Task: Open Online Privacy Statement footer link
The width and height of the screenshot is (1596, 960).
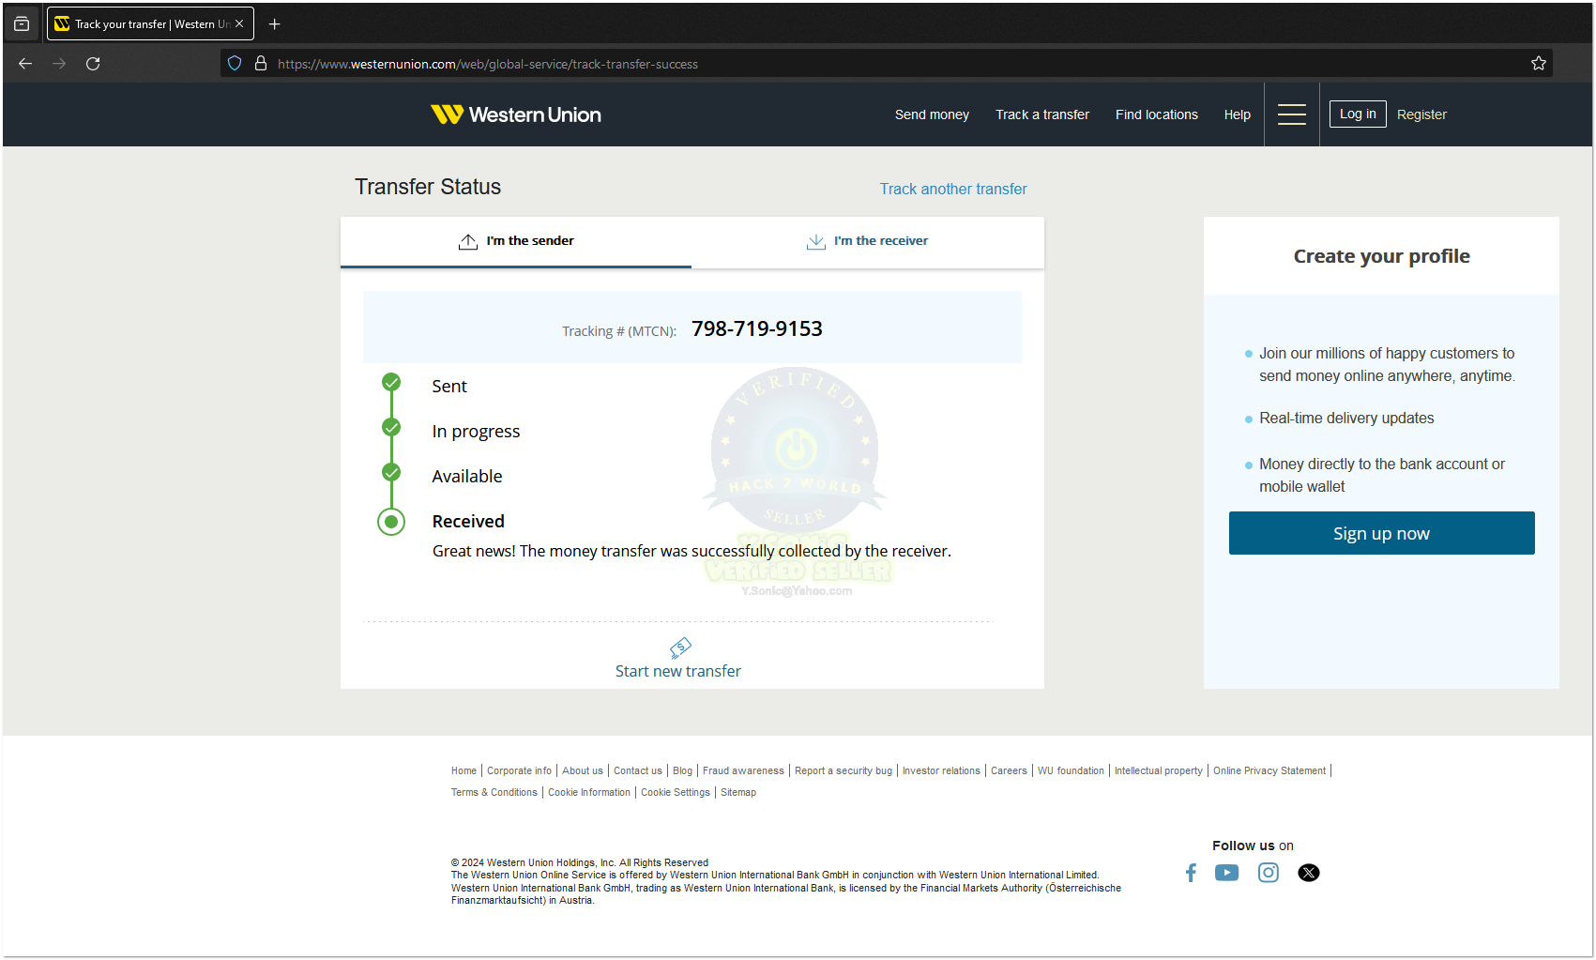Action: pos(1269,770)
